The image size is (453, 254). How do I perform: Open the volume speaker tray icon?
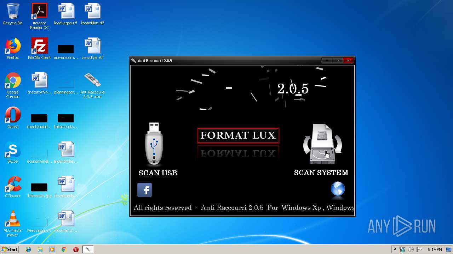tap(411, 249)
